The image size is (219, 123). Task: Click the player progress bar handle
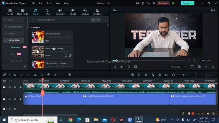pos(117,60)
